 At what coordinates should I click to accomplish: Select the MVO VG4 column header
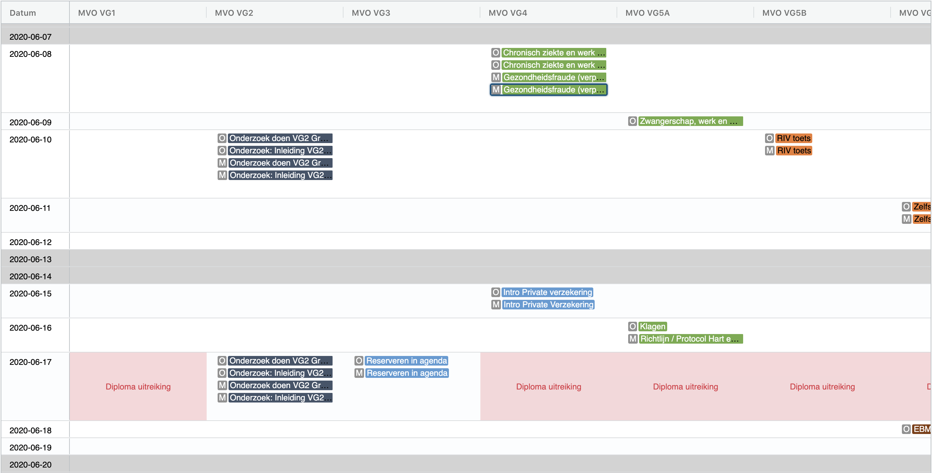pos(548,13)
